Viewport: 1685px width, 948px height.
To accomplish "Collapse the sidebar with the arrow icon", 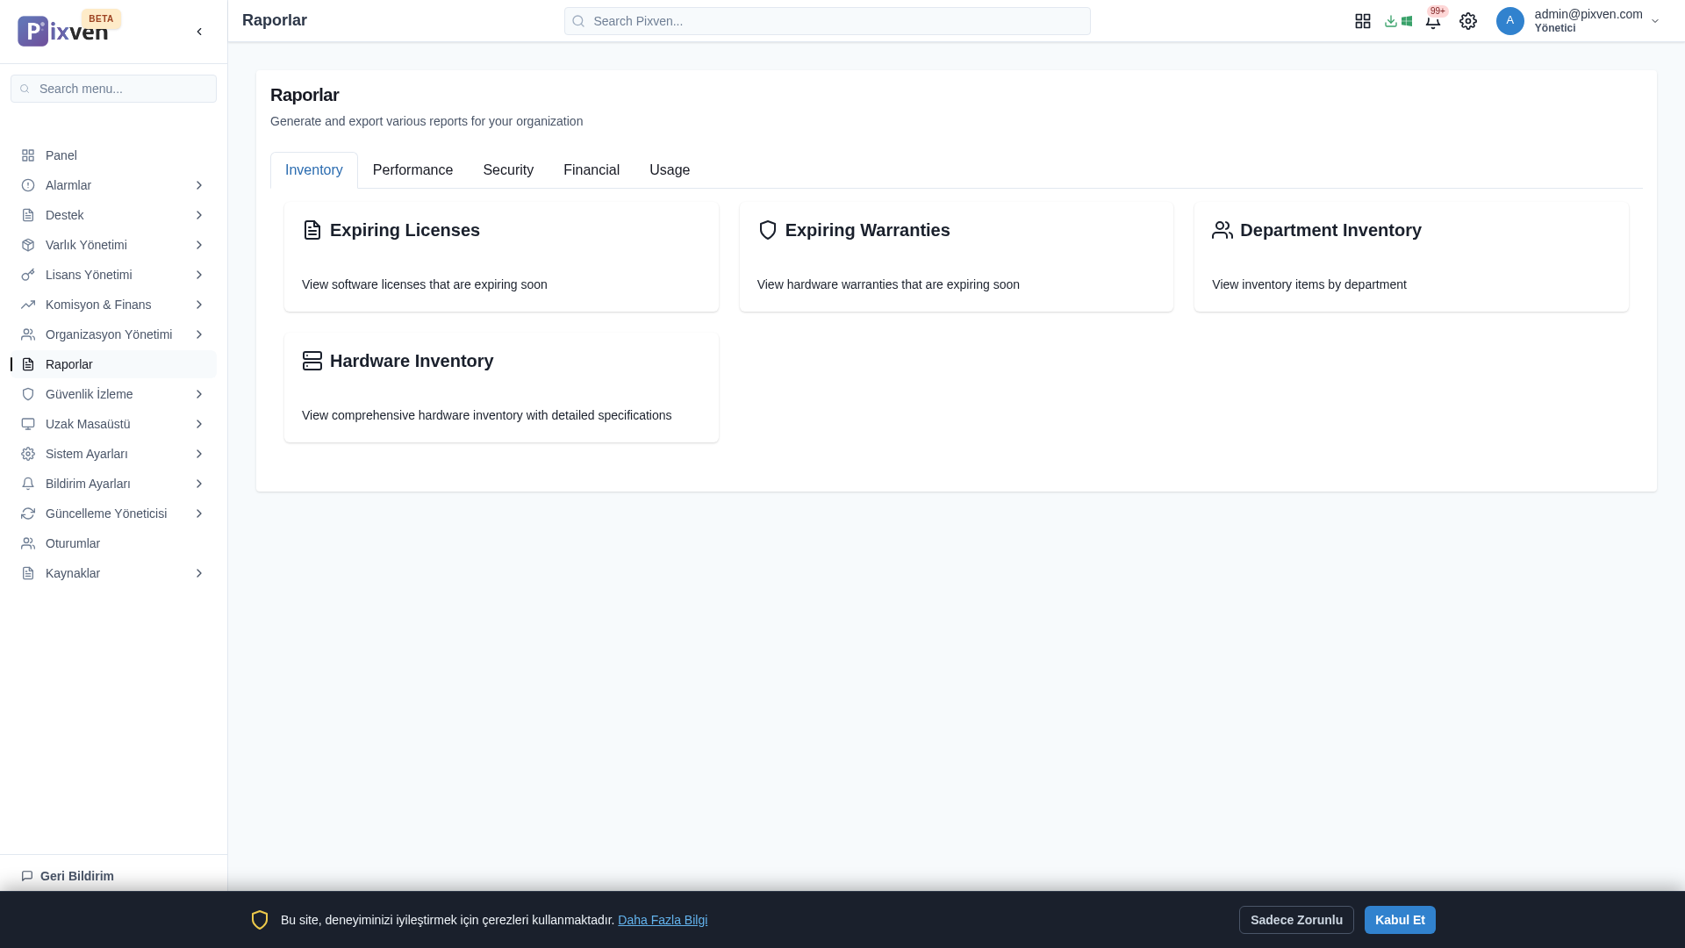I will [x=199, y=32].
